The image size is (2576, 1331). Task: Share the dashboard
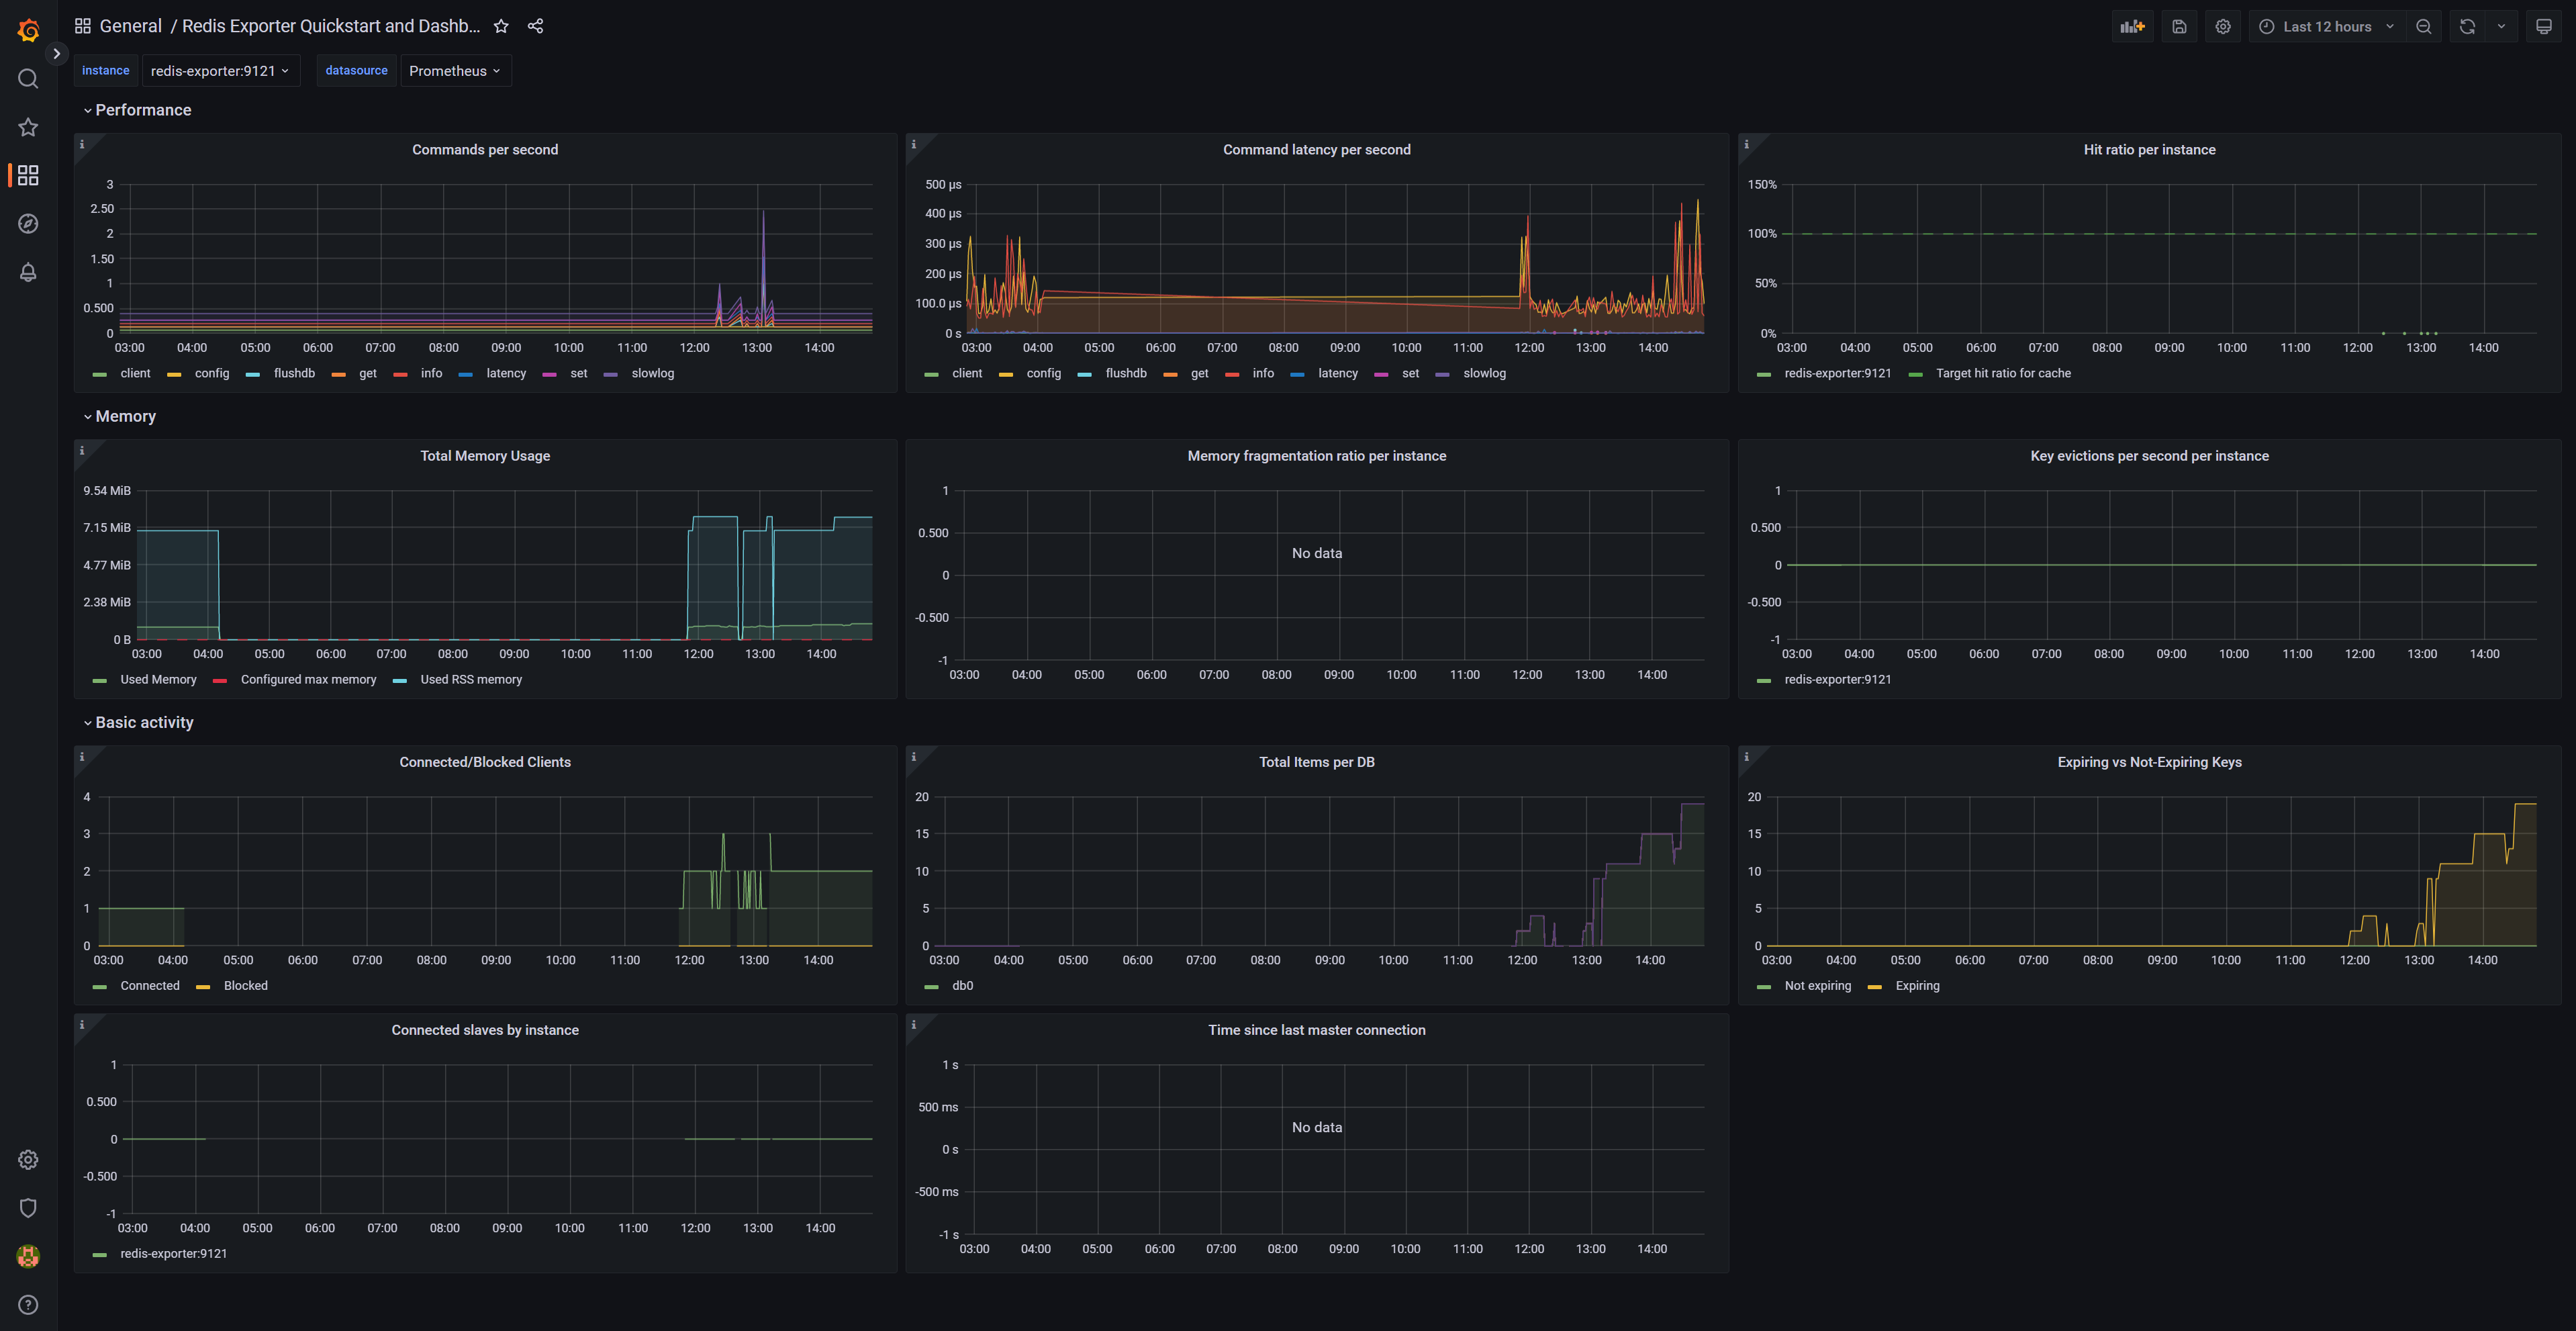coord(535,26)
